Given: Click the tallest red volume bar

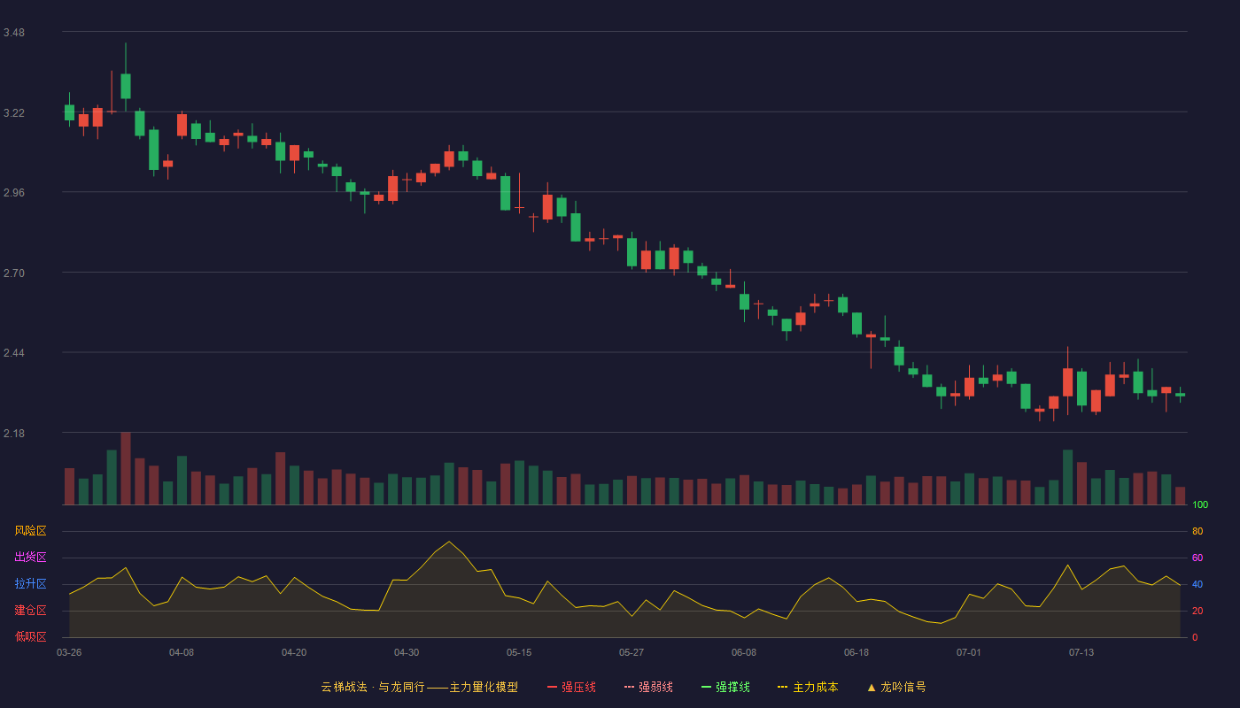Looking at the screenshot, I should (126, 468).
